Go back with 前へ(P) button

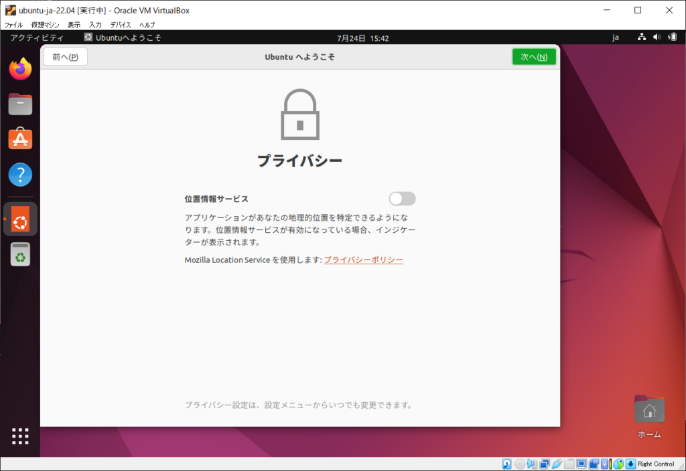point(65,57)
